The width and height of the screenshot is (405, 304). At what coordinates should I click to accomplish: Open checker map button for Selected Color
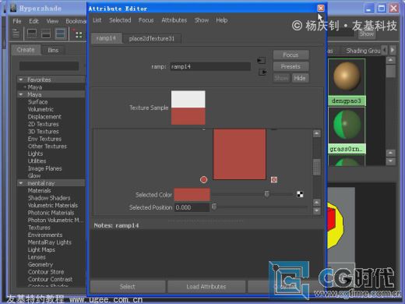point(300,194)
